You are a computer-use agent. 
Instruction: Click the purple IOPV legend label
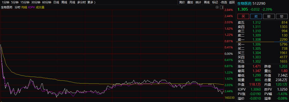point(32,7)
